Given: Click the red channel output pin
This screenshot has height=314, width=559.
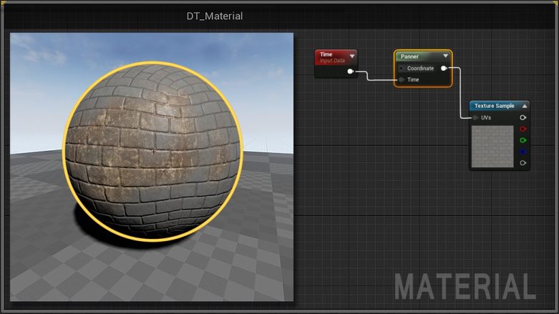Looking at the screenshot, I should tap(523, 129).
